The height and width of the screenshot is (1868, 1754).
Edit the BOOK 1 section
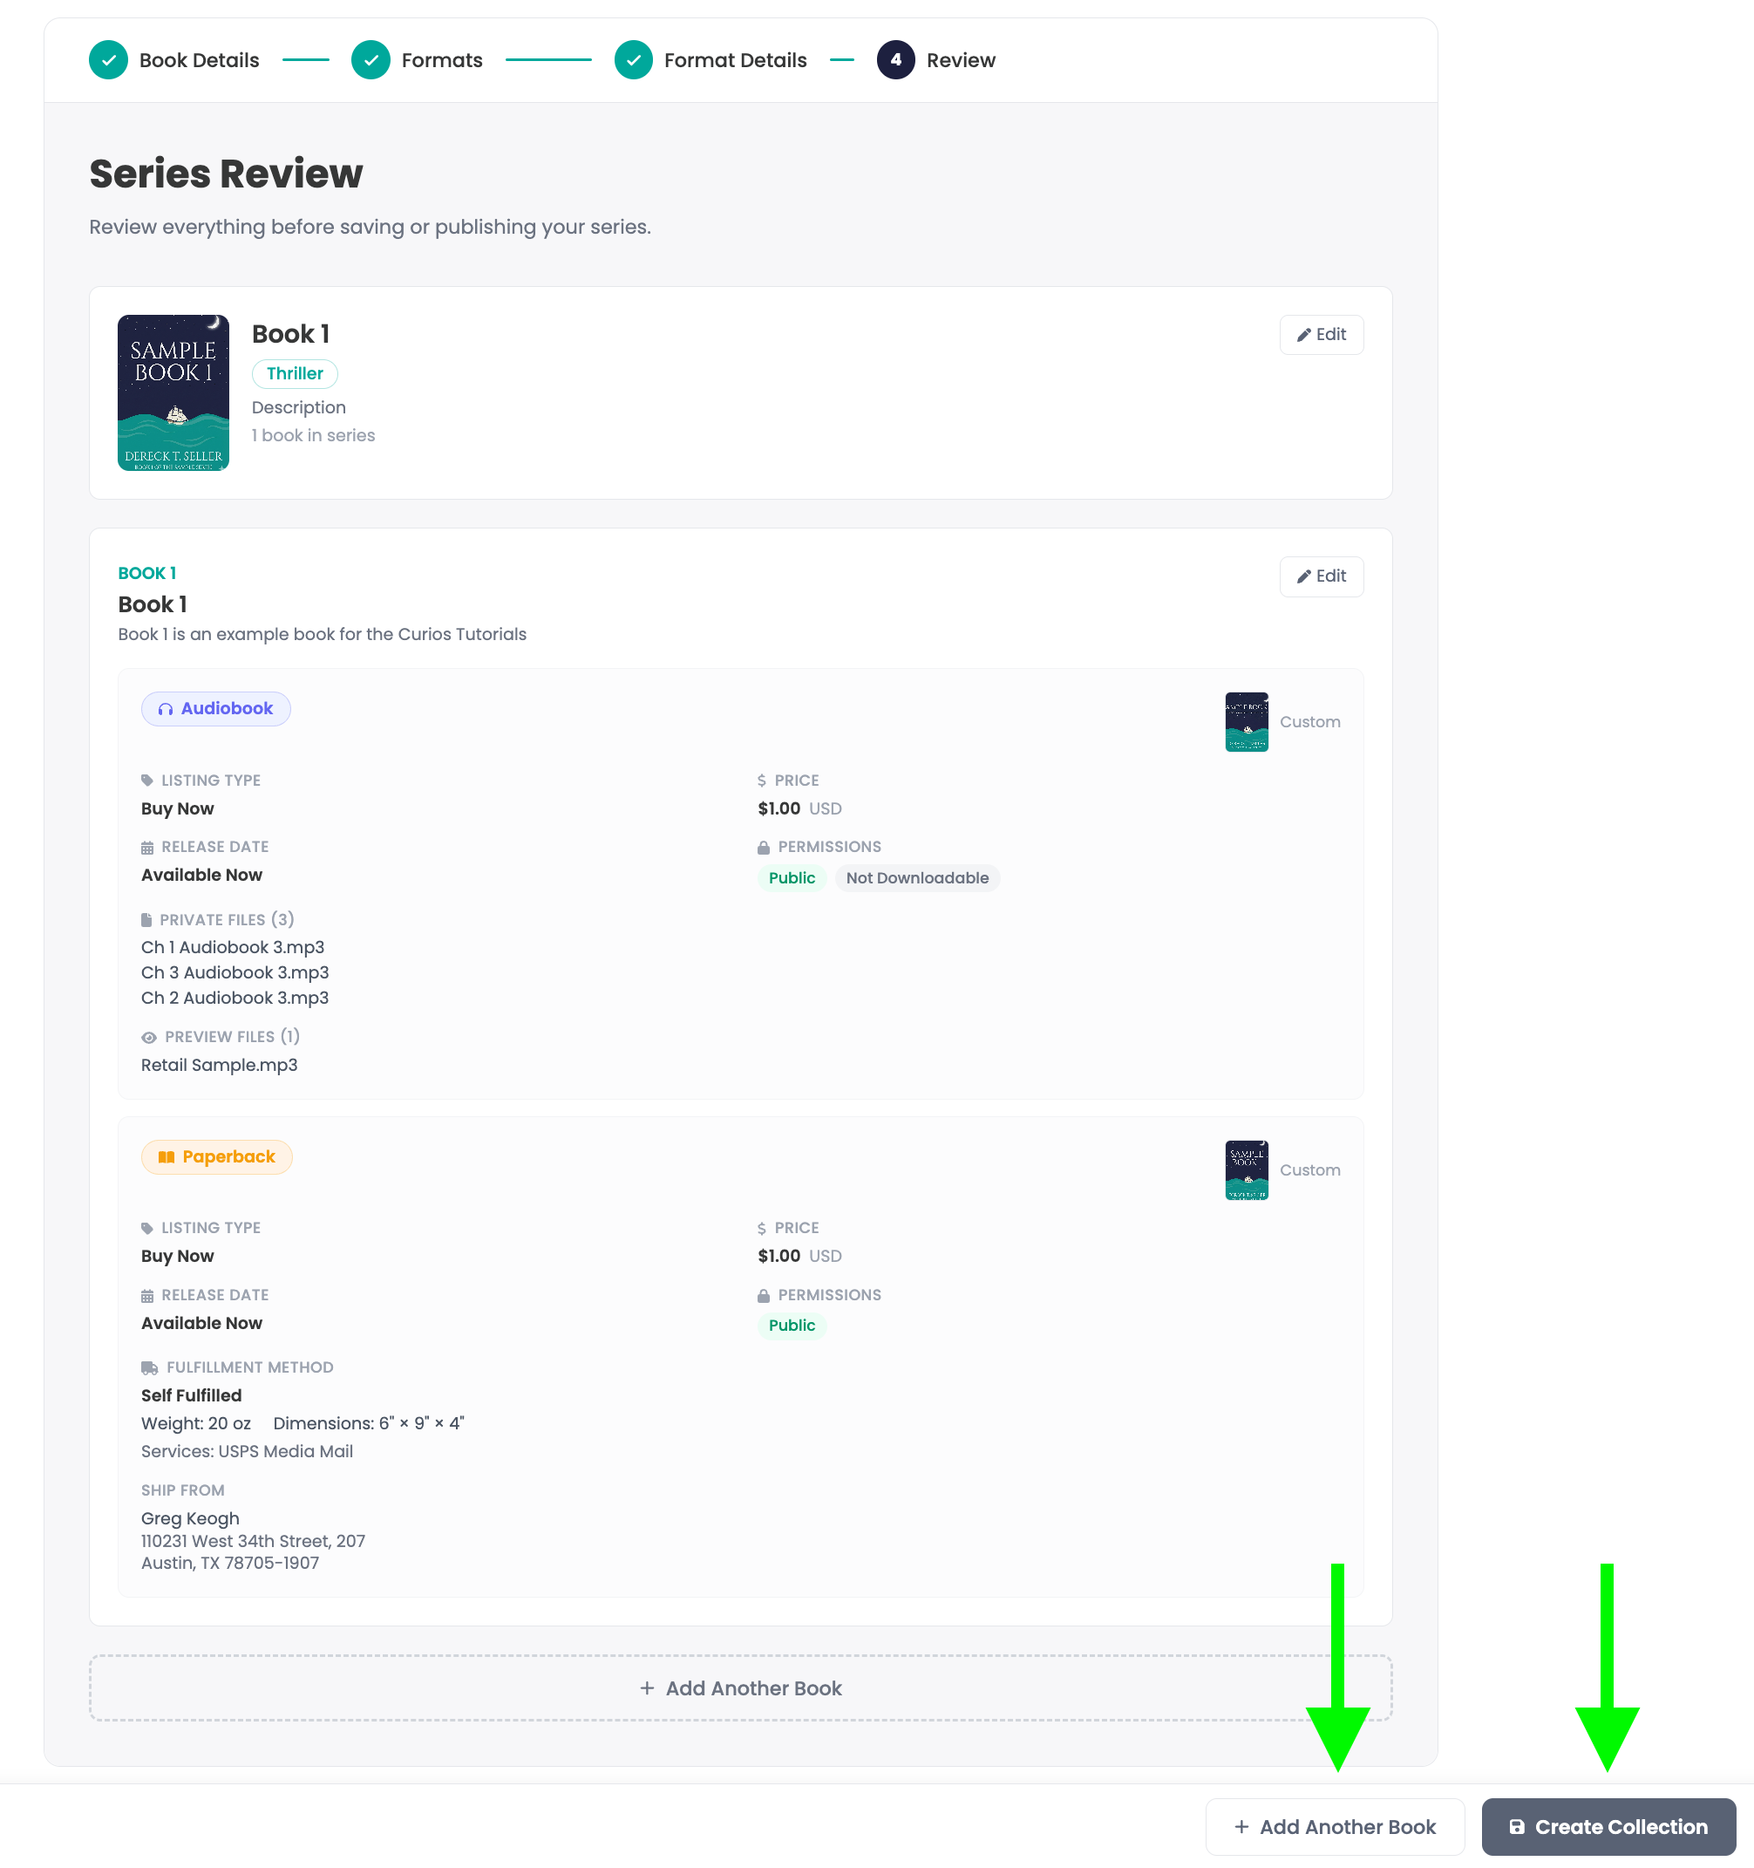click(1321, 576)
